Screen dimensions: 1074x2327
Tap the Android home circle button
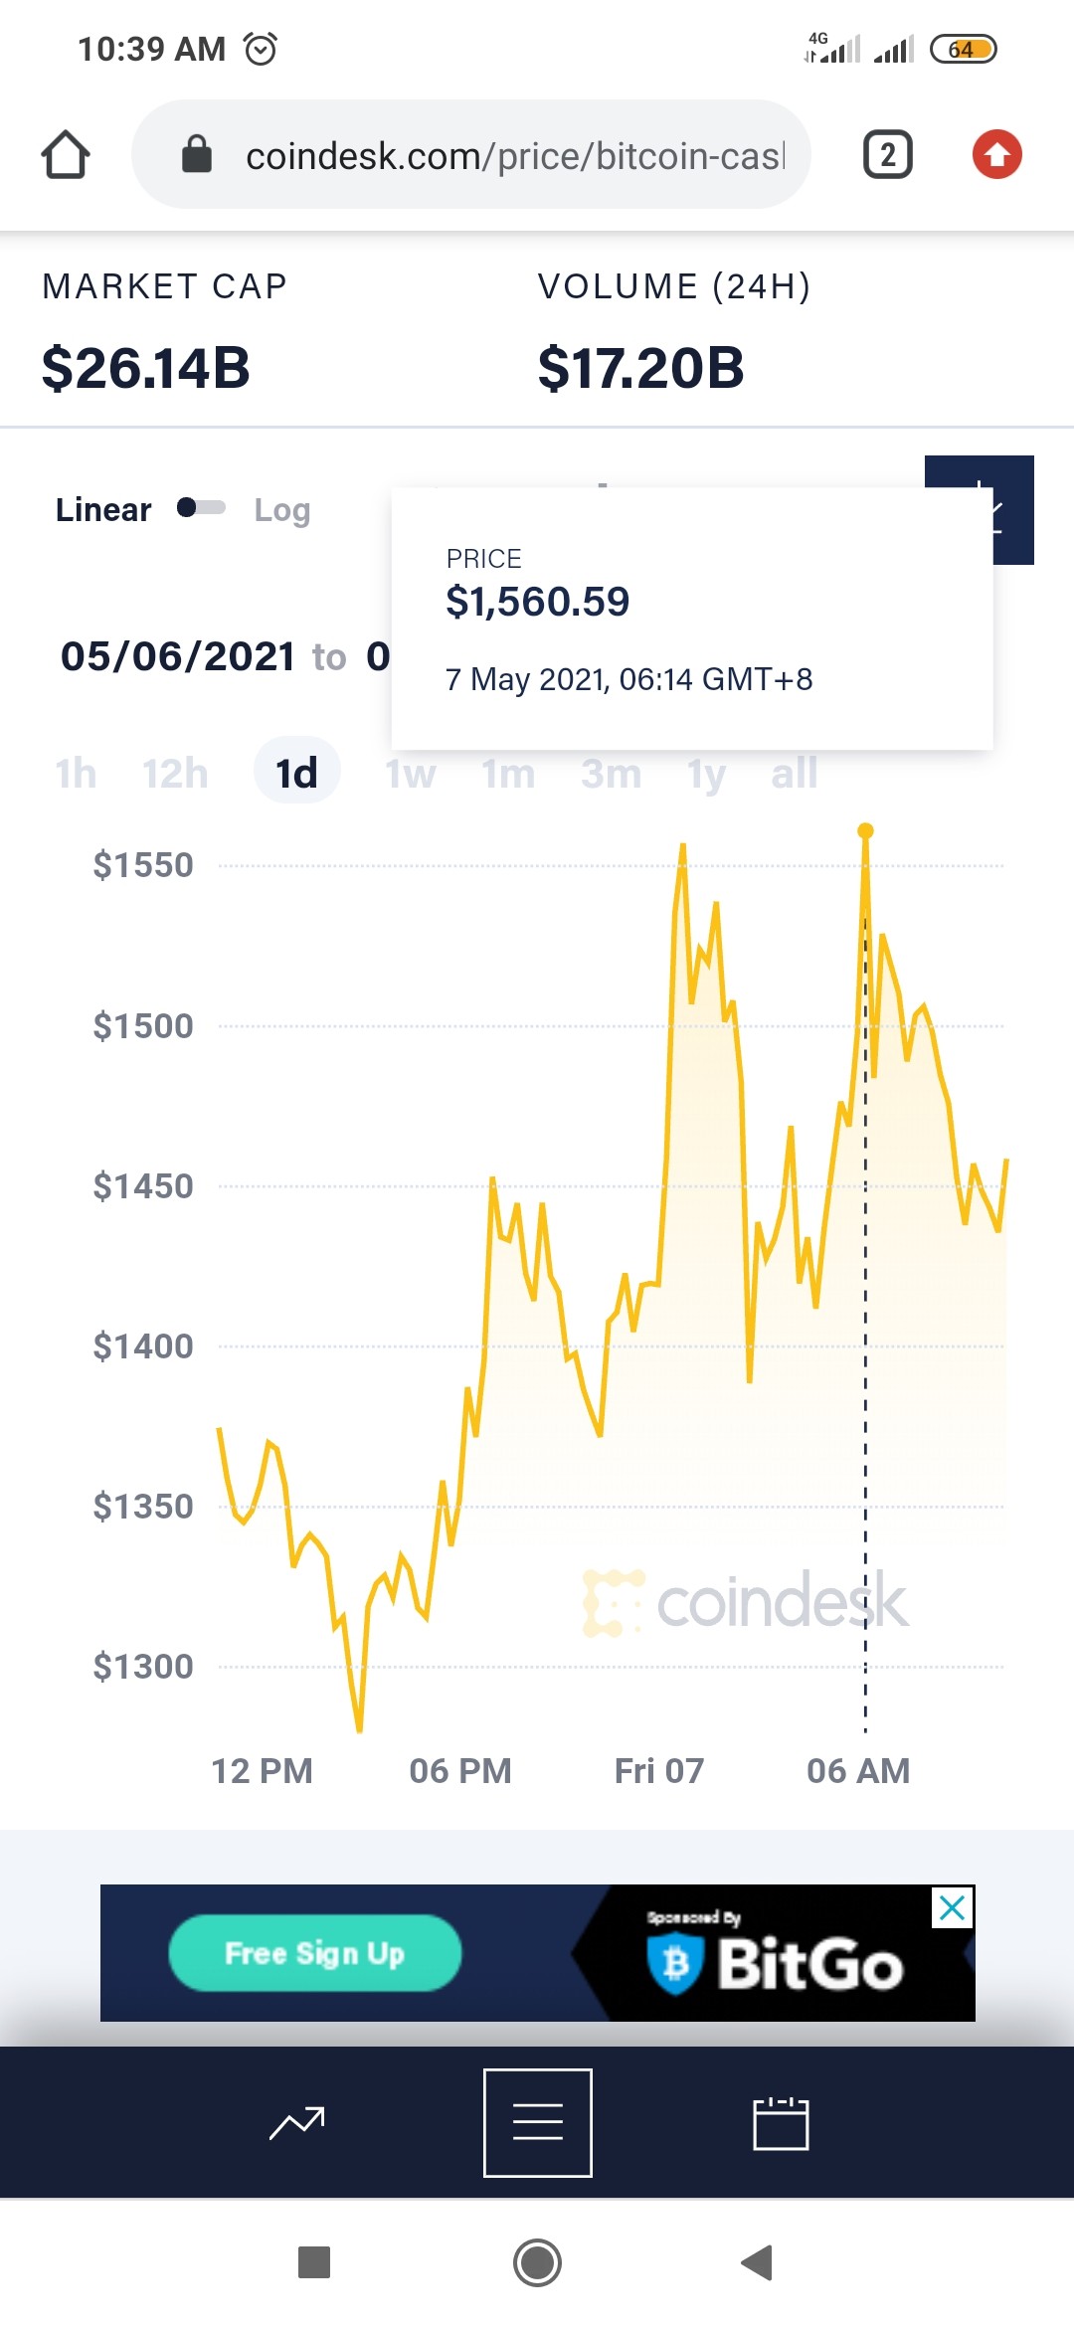click(x=537, y=2262)
